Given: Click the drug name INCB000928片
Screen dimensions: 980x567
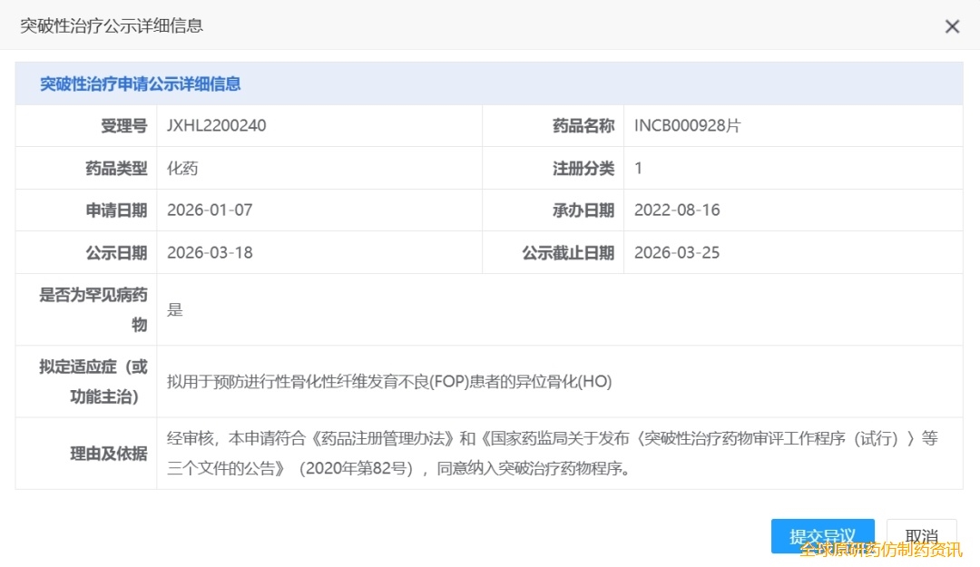Looking at the screenshot, I should [x=687, y=126].
